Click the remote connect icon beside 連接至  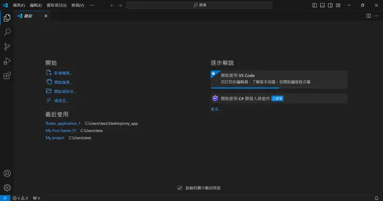click(49, 101)
